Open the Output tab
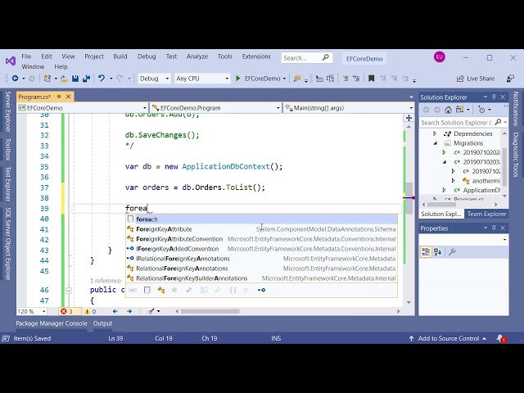524x393 pixels. tap(102, 323)
